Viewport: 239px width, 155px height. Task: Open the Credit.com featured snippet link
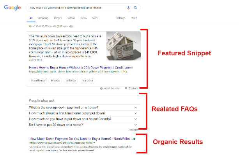pos(80,67)
